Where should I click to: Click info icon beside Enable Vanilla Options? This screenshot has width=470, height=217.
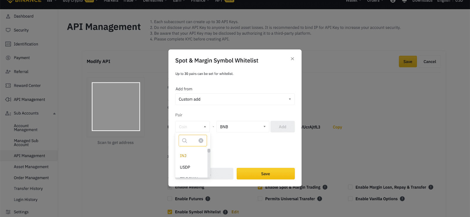402,199
